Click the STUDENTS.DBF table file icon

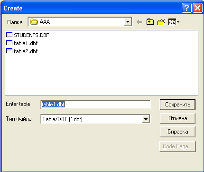point(9,35)
